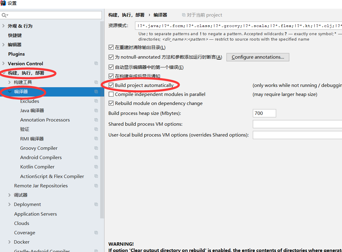This screenshot has height=252, width=342.
Task: Click the settings search input field
Action: [x=51, y=15]
